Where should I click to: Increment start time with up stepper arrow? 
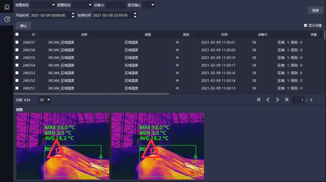72,13
